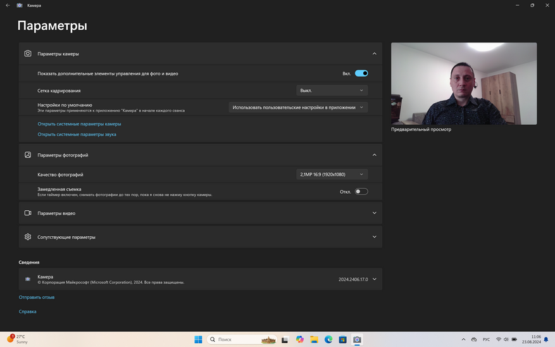Show hidden system tray icons

coord(463,339)
